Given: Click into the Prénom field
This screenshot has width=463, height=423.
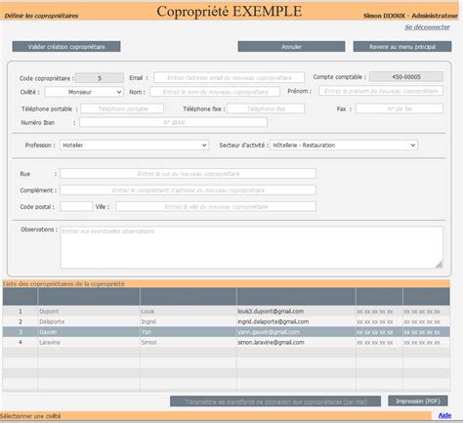Looking at the screenshot, I should pyautogui.click(x=381, y=91).
